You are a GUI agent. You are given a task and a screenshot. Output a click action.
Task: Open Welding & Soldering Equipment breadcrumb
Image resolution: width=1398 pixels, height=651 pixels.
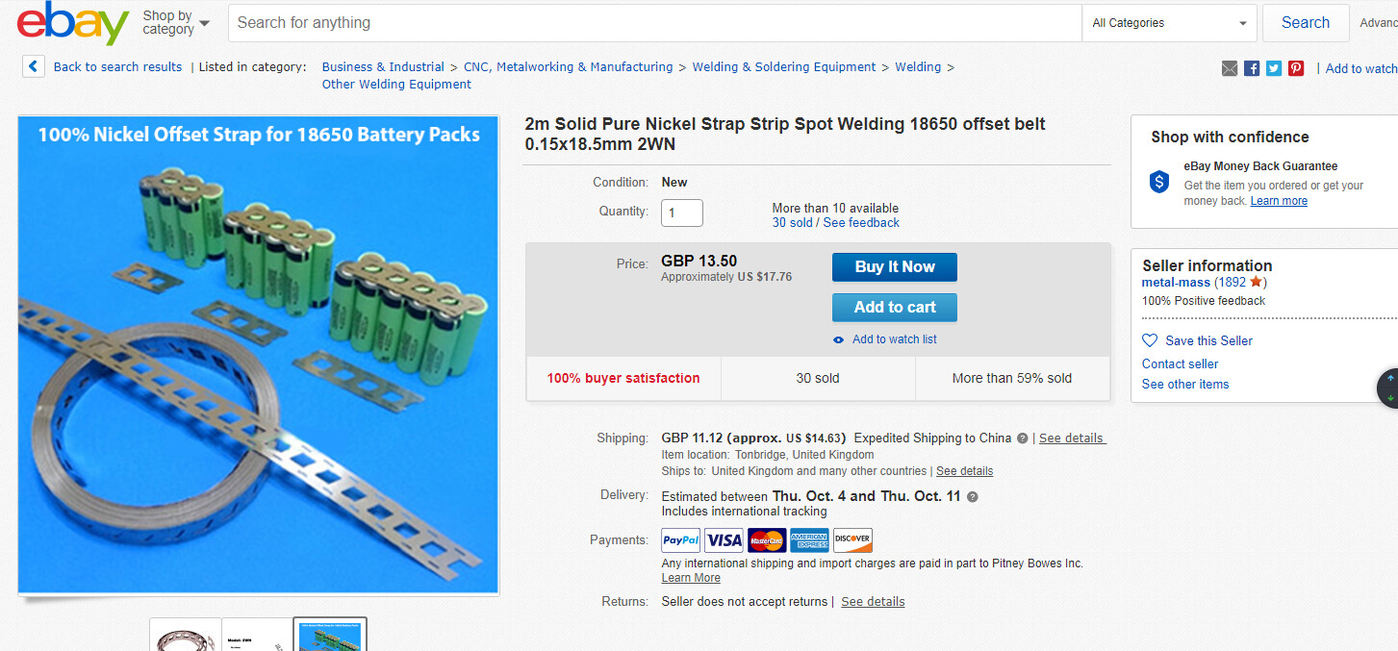click(784, 67)
